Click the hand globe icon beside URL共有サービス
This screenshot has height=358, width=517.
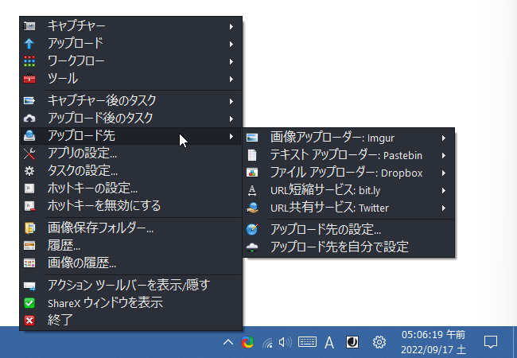click(x=252, y=208)
